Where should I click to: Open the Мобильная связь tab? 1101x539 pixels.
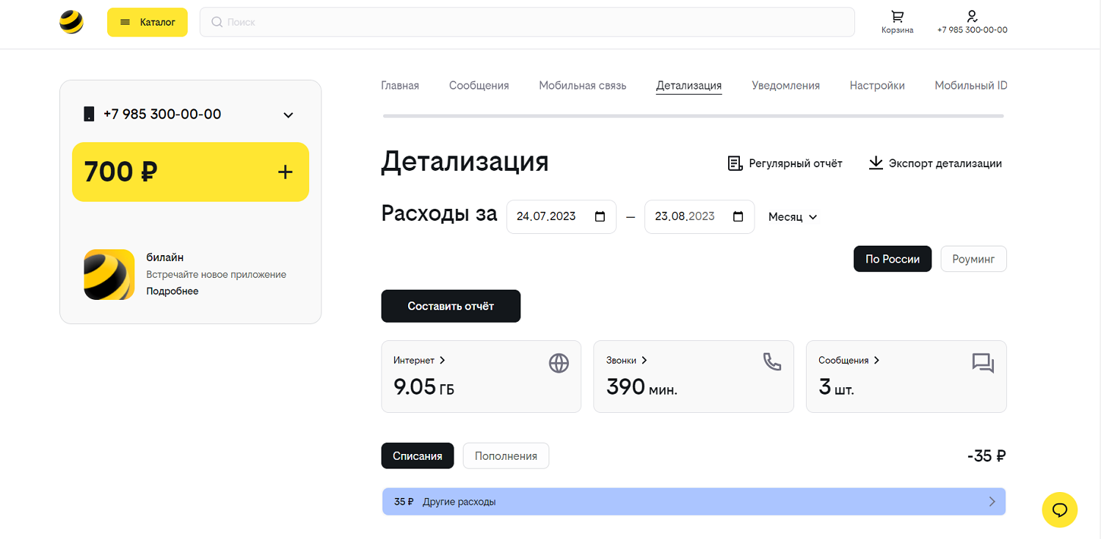(x=583, y=85)
